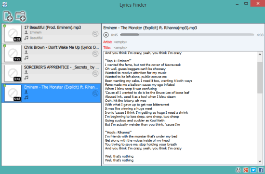This screenshot has width=265, height=174.
Task: Pause playback of The Monster
Action: [106, 35]
